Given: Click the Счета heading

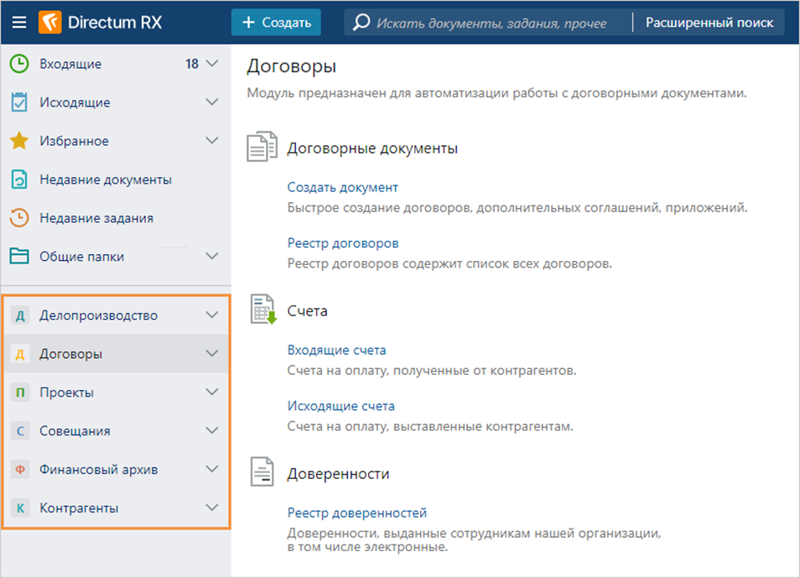Looking at the screenshot, I should pos(307,311).
